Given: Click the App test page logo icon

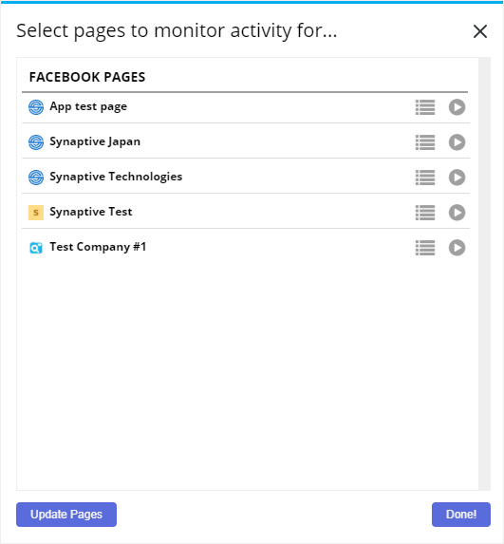Looking at the screenshot, I should tap(36, 107).
